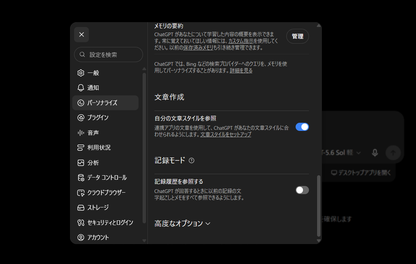The image size is (416, 264).
Task: Click content panel scroll down arrow
Action: [x=319, y=241]
